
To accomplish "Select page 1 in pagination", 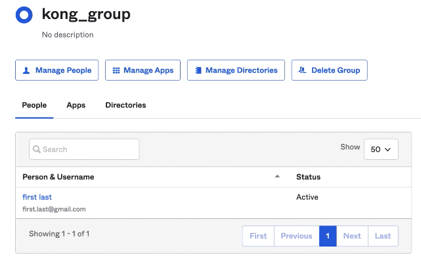I will (x=328, y=236).
